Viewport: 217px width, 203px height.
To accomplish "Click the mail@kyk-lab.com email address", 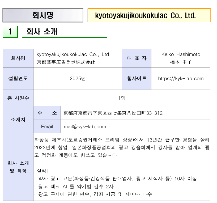I will [85, 126].
